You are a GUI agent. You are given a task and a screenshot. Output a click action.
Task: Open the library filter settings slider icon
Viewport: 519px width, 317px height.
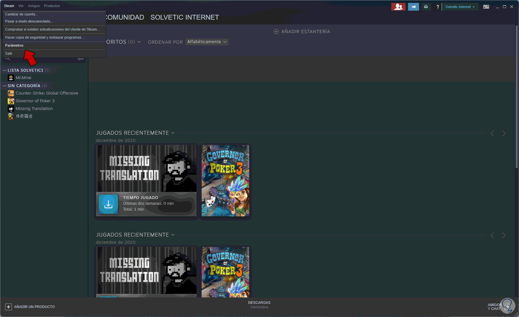pyautogui.click(x=81, y=59)
